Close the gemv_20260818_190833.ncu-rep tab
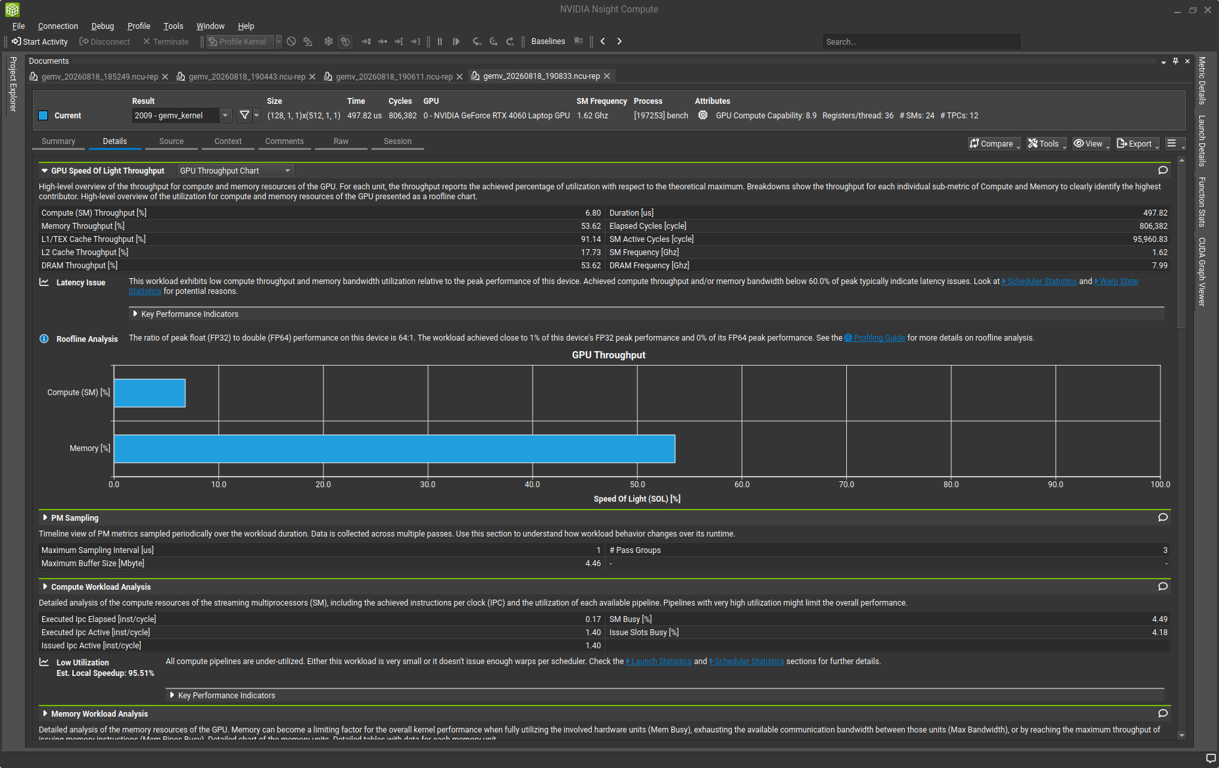The width and height of the screenshot is (1219, 768). point(607,76)
